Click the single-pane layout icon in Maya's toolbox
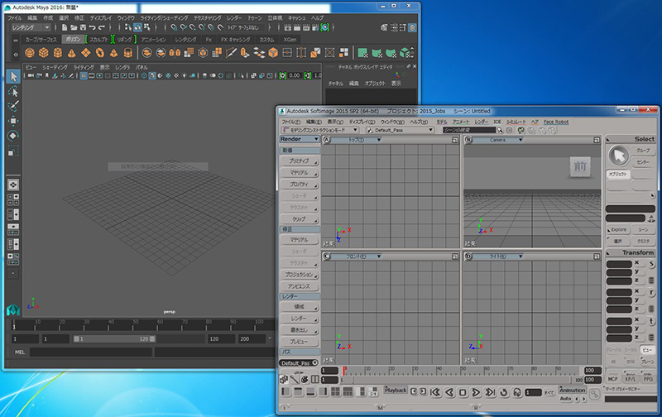The width and height of the screenshot is (662, 417). tap(13, 185)
